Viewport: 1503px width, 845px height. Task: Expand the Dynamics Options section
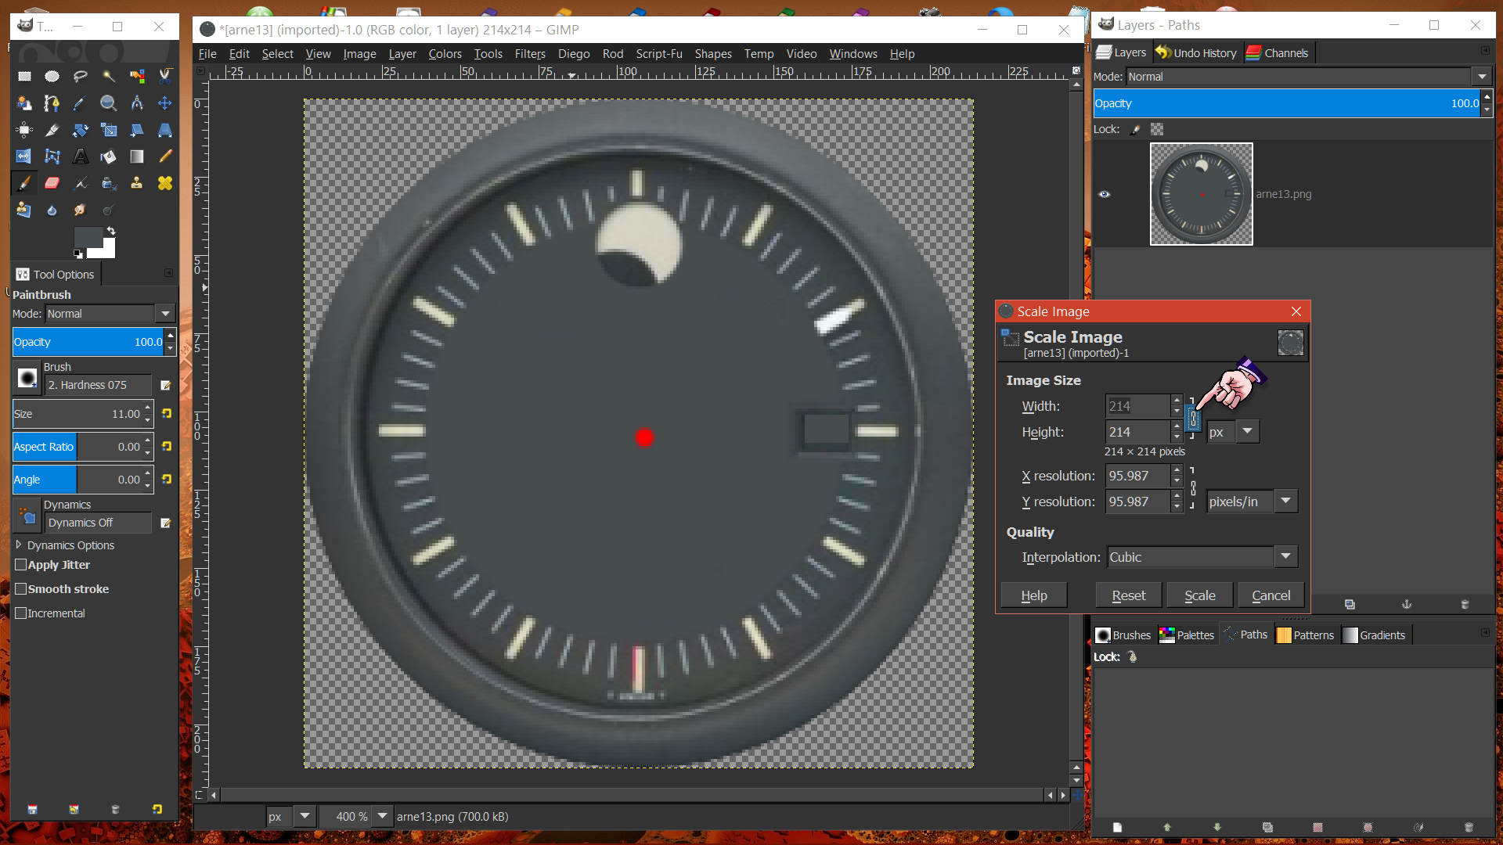point(19,545)
